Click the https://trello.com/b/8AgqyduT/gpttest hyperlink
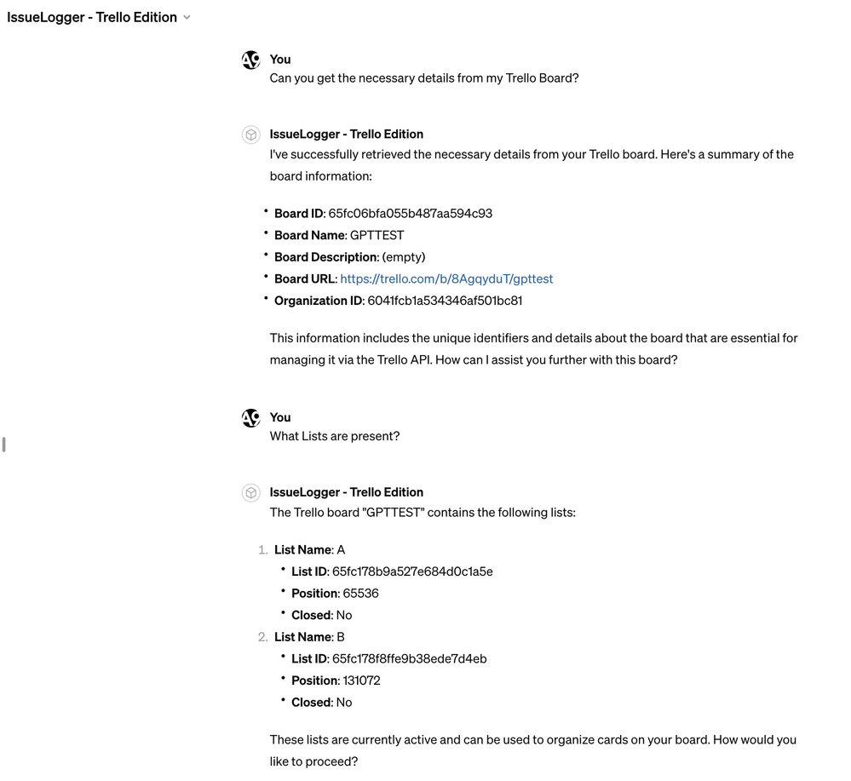Image resolution: width=851 pixels, height=781 pixels. pyautogui.click(x=446, y=279)
